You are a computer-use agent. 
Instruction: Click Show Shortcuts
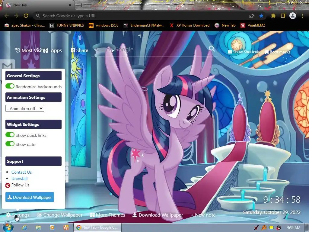244,52
